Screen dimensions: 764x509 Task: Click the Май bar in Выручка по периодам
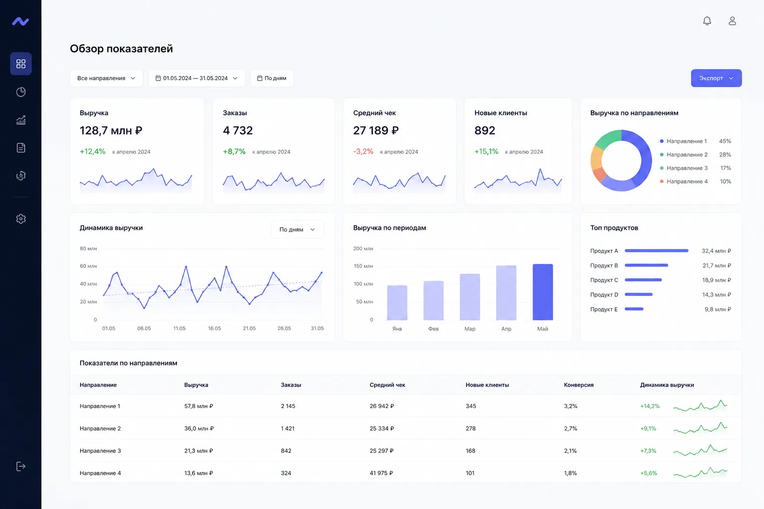tap(543, 292)
